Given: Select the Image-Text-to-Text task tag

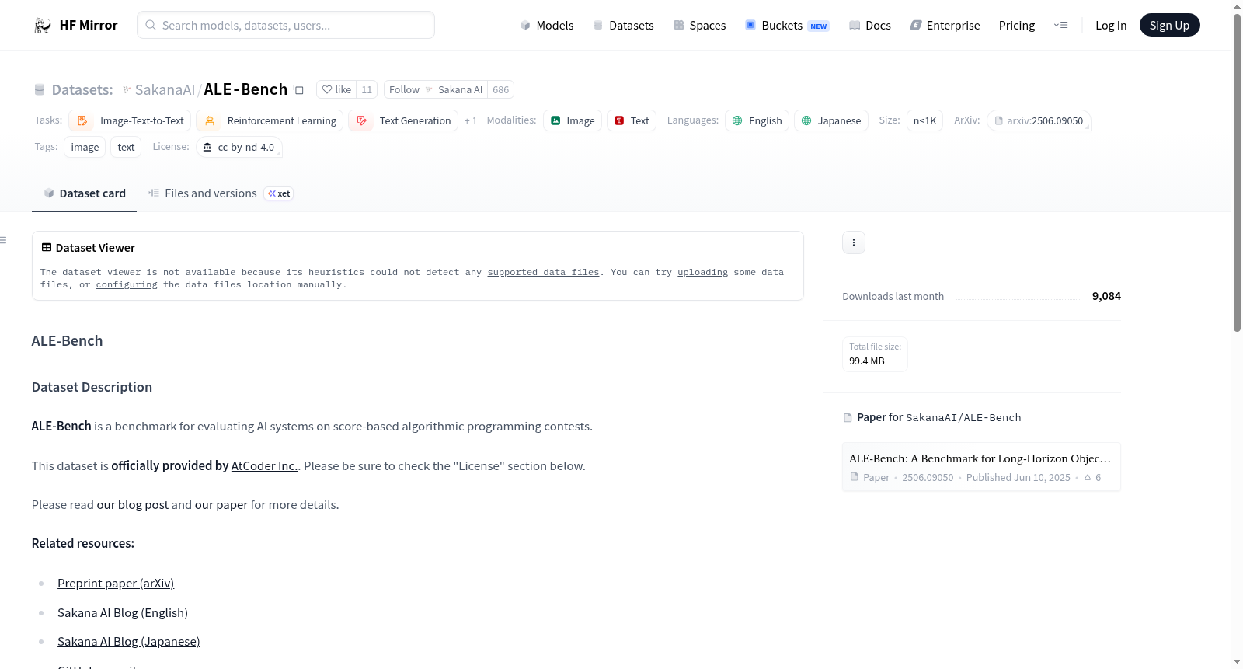Looking at the screenshot, I should point(130,120).
